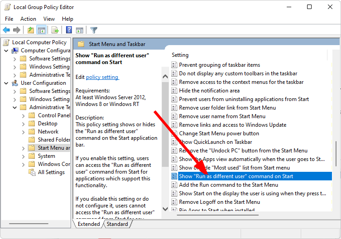Viewport: 341px width, 239px height.
Task: Toggle the Show/Hide Action Pane icon
Action: [80, 30]
